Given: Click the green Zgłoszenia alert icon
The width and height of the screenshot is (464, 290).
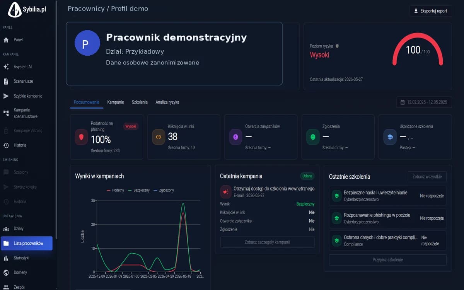Looking at the screenshot, I should pos(313,137).
